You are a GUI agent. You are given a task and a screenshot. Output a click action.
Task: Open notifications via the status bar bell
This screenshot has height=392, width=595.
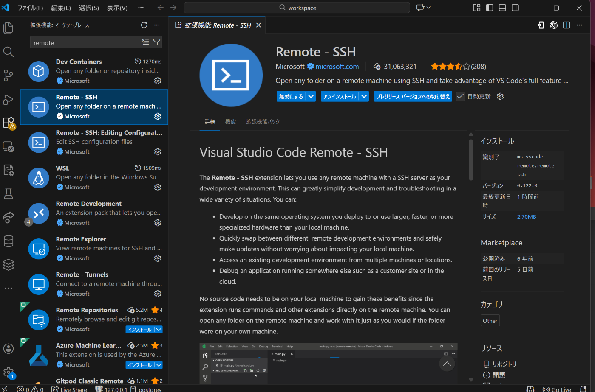click(582, 389)
